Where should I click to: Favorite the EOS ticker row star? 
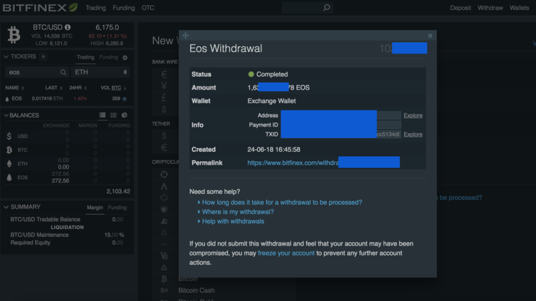click(x=125, y=99)
